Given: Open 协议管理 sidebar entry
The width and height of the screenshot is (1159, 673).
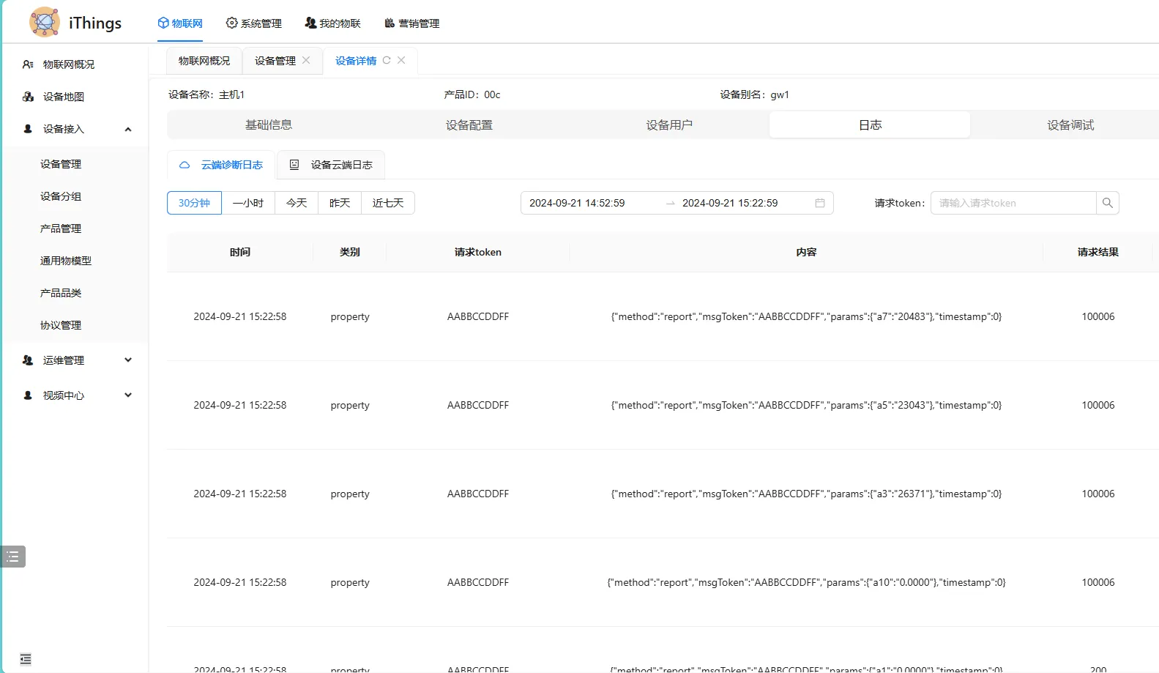Looking at the screenshot, I should (61, 325).
